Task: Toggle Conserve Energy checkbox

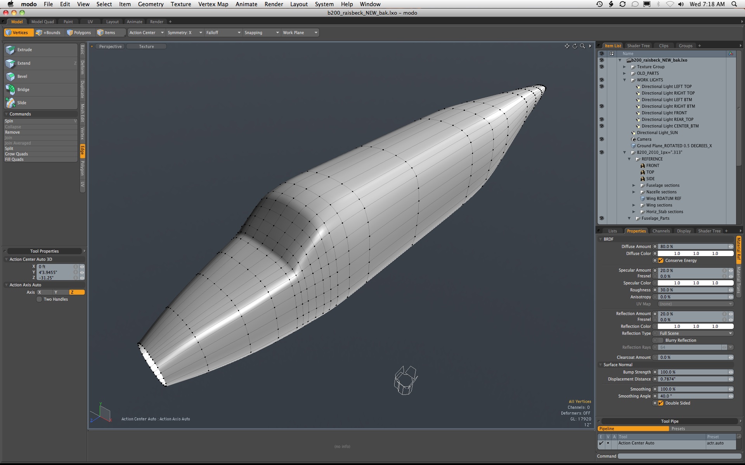Action: click(x=661, y=261)
